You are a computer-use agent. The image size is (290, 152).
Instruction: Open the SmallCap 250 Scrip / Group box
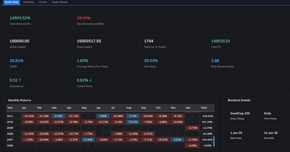240,116
